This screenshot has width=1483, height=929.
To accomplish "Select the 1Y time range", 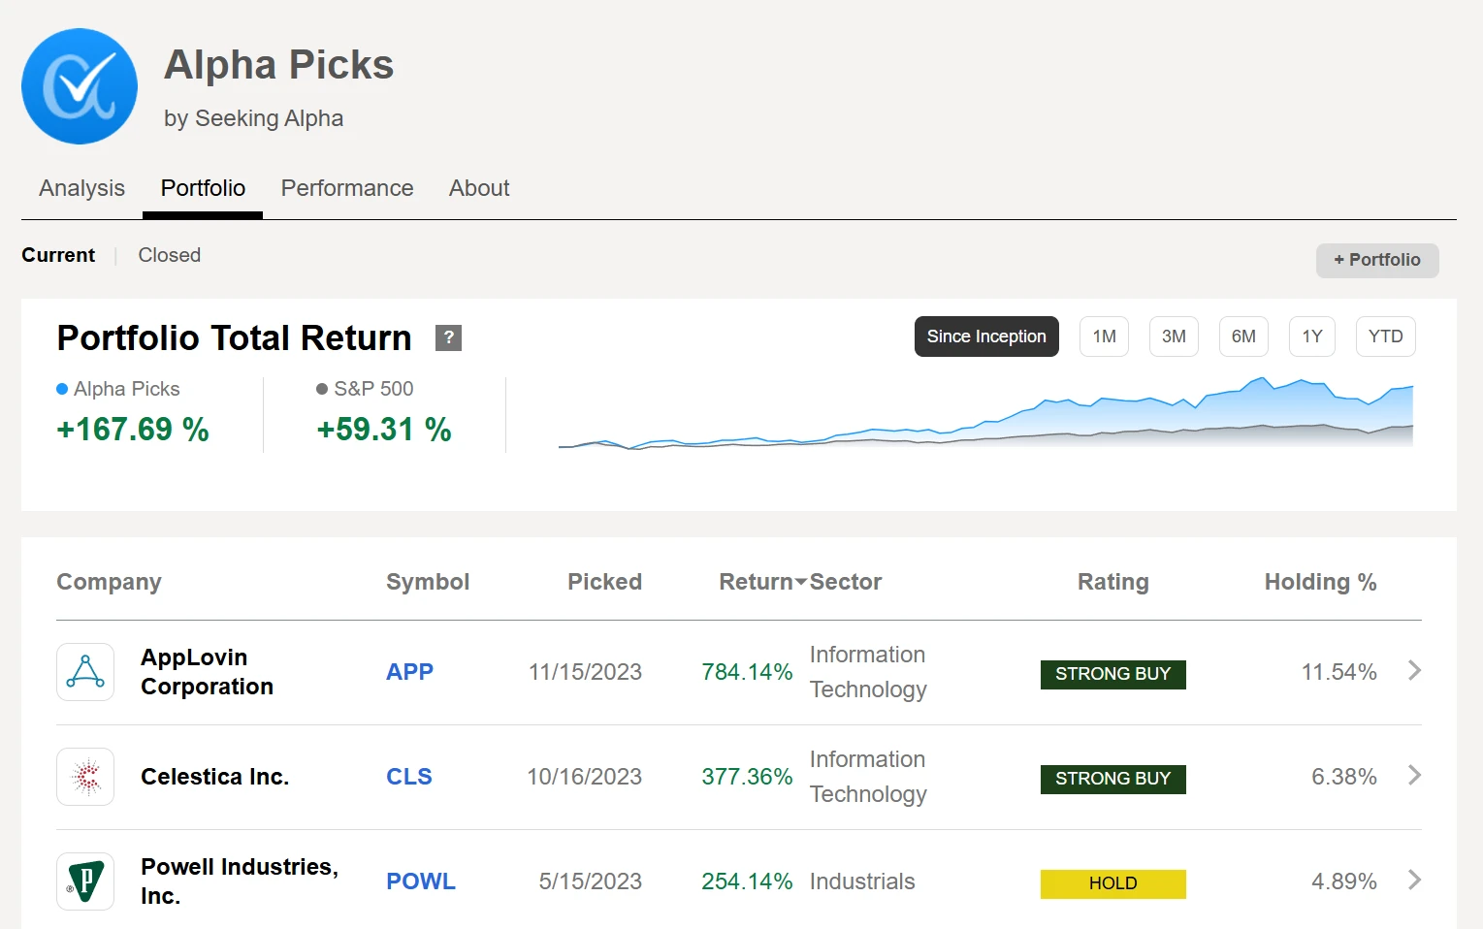I will (x=1312, y=336).
